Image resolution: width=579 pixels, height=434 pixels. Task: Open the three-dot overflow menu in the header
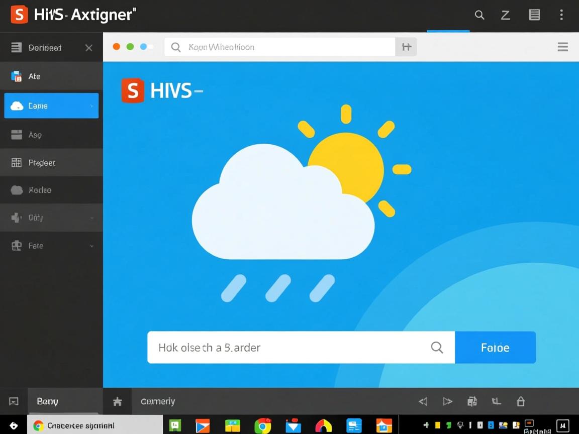coord(561,15)
